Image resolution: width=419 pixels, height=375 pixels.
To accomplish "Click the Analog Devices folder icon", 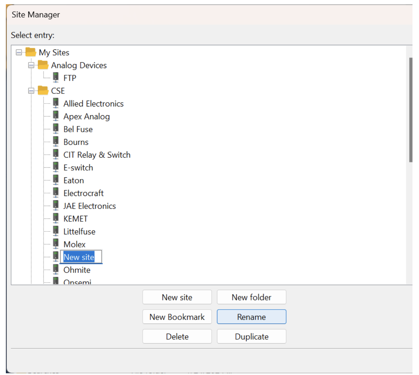I will [43, 65].
